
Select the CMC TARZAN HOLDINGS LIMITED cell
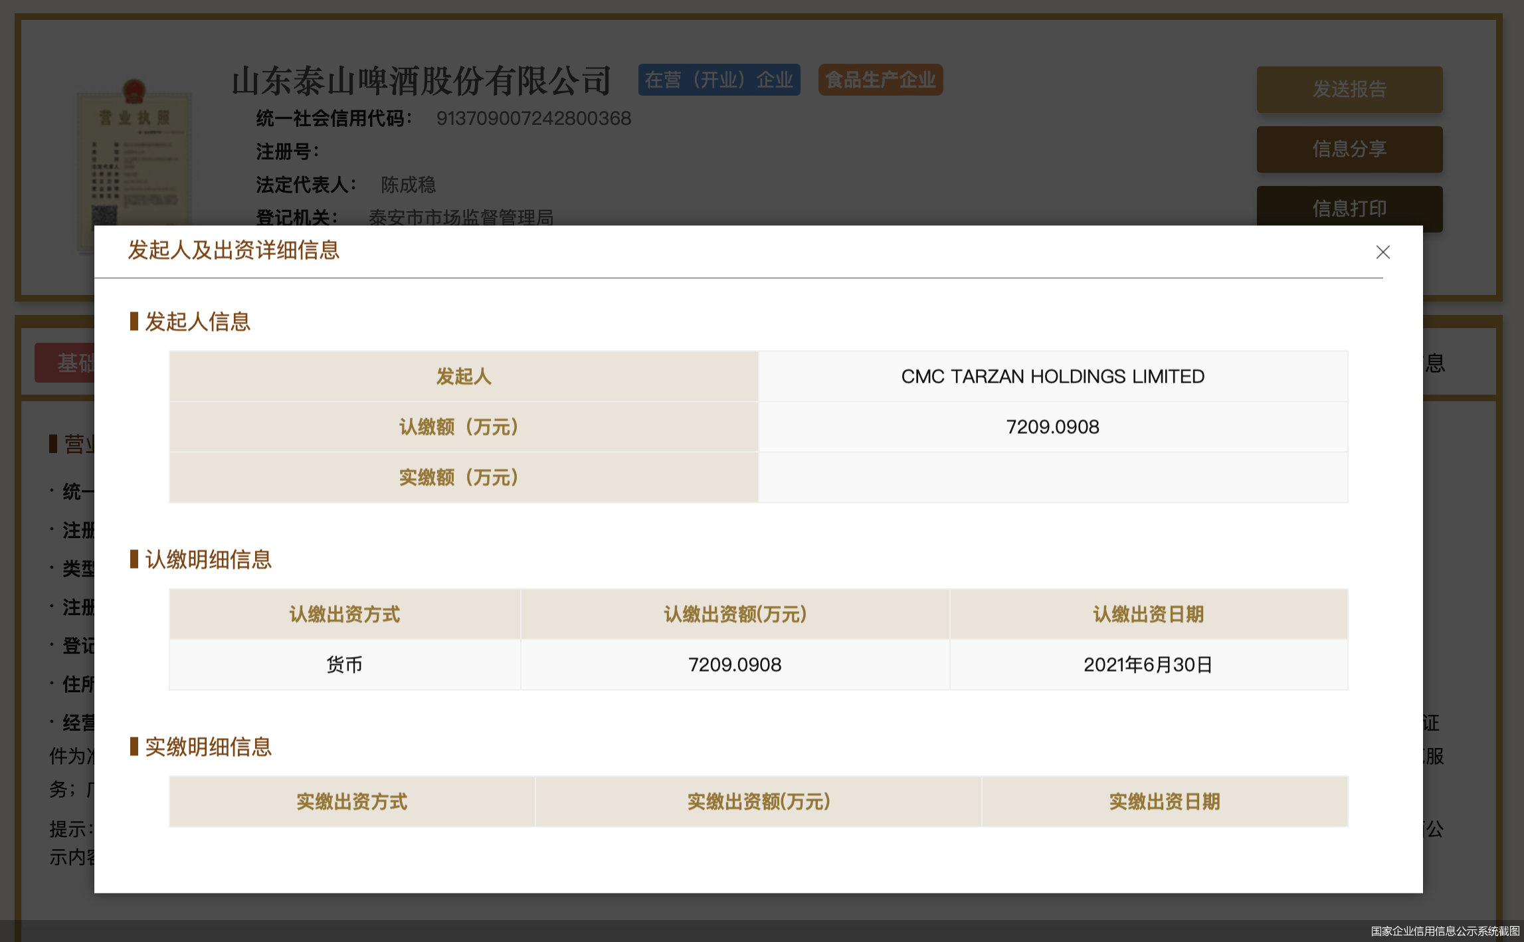tap(1052, 376)
